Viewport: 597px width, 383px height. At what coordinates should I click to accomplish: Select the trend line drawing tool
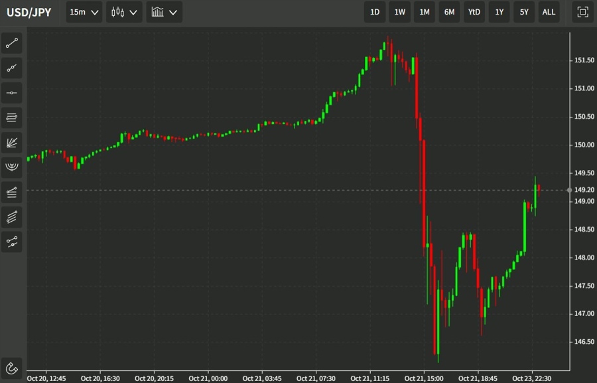(12, 43)
